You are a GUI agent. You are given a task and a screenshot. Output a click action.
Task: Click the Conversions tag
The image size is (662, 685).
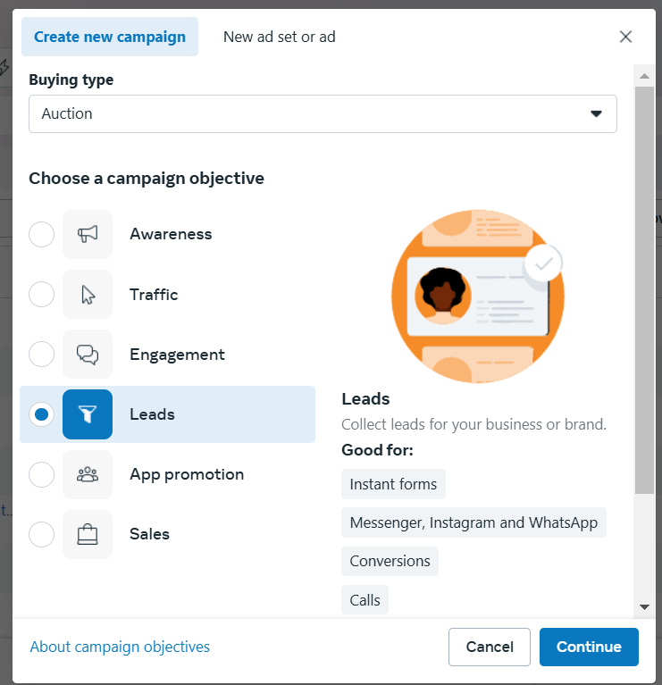(390, 561)
